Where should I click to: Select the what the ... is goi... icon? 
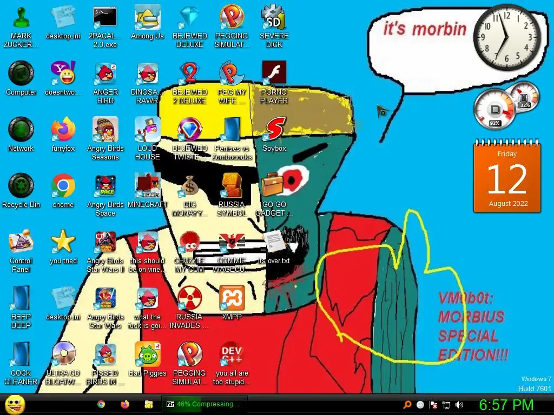click(147, 307)
